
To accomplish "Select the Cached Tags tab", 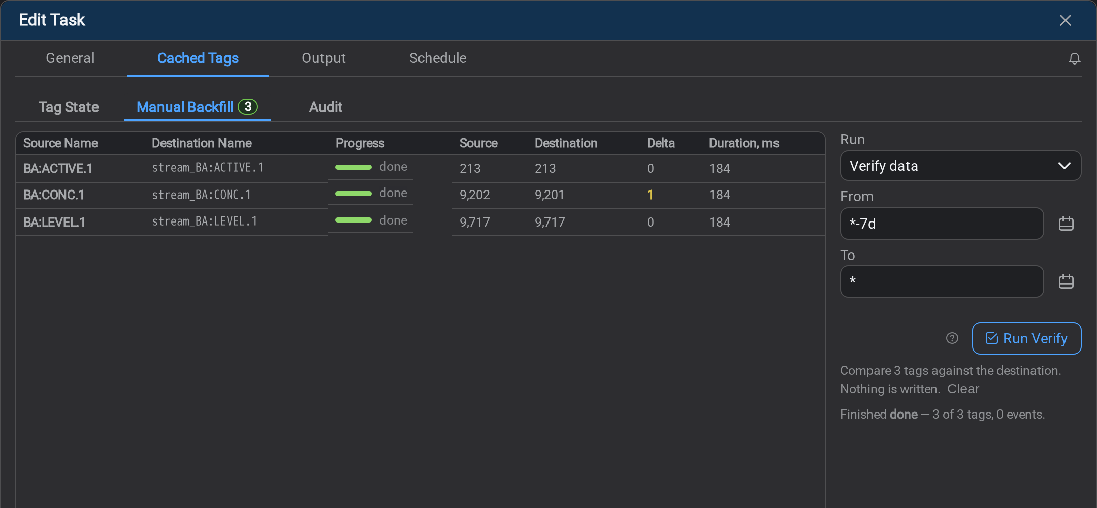I will (x=198, y=58).
